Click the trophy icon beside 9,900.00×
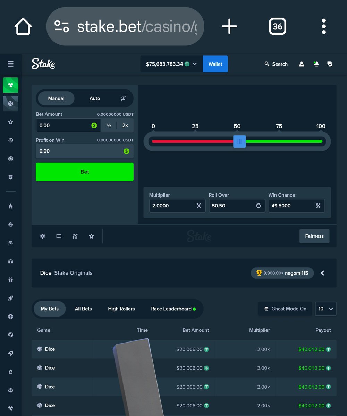The width and height of the screenshot is (347, 416). click(x=259, y=273)
